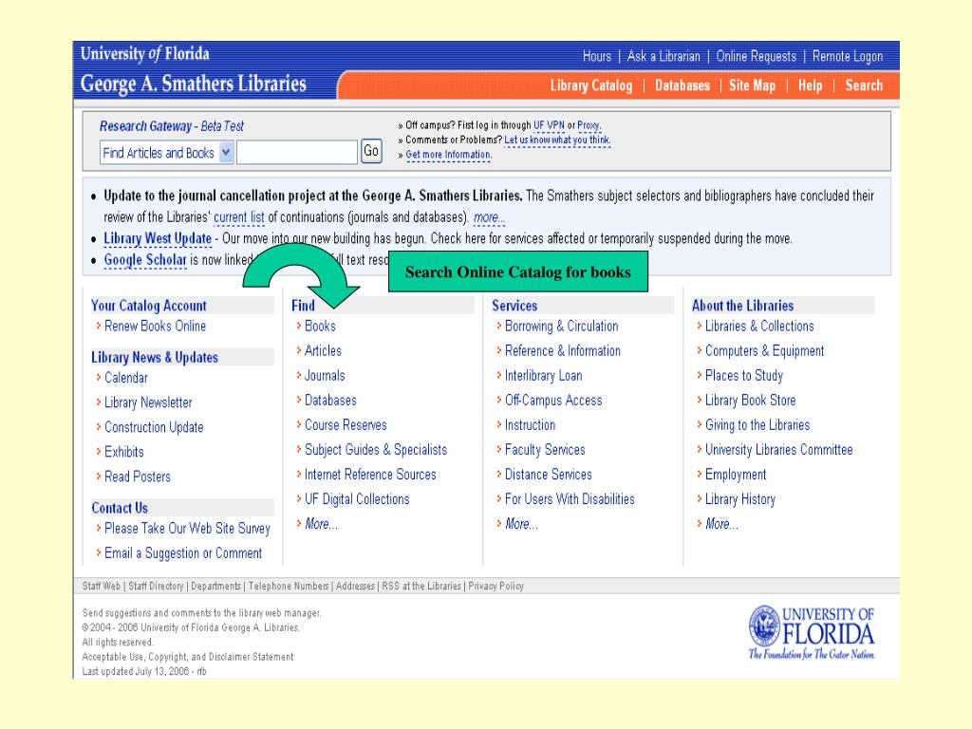Open Please Take Our Web Site Survey

[187, 528]
